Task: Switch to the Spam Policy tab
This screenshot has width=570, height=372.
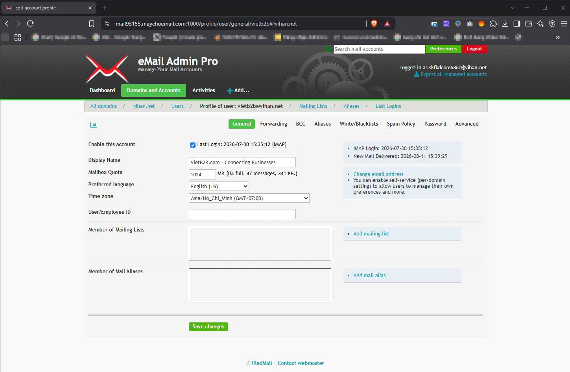Action: point(401,124)
